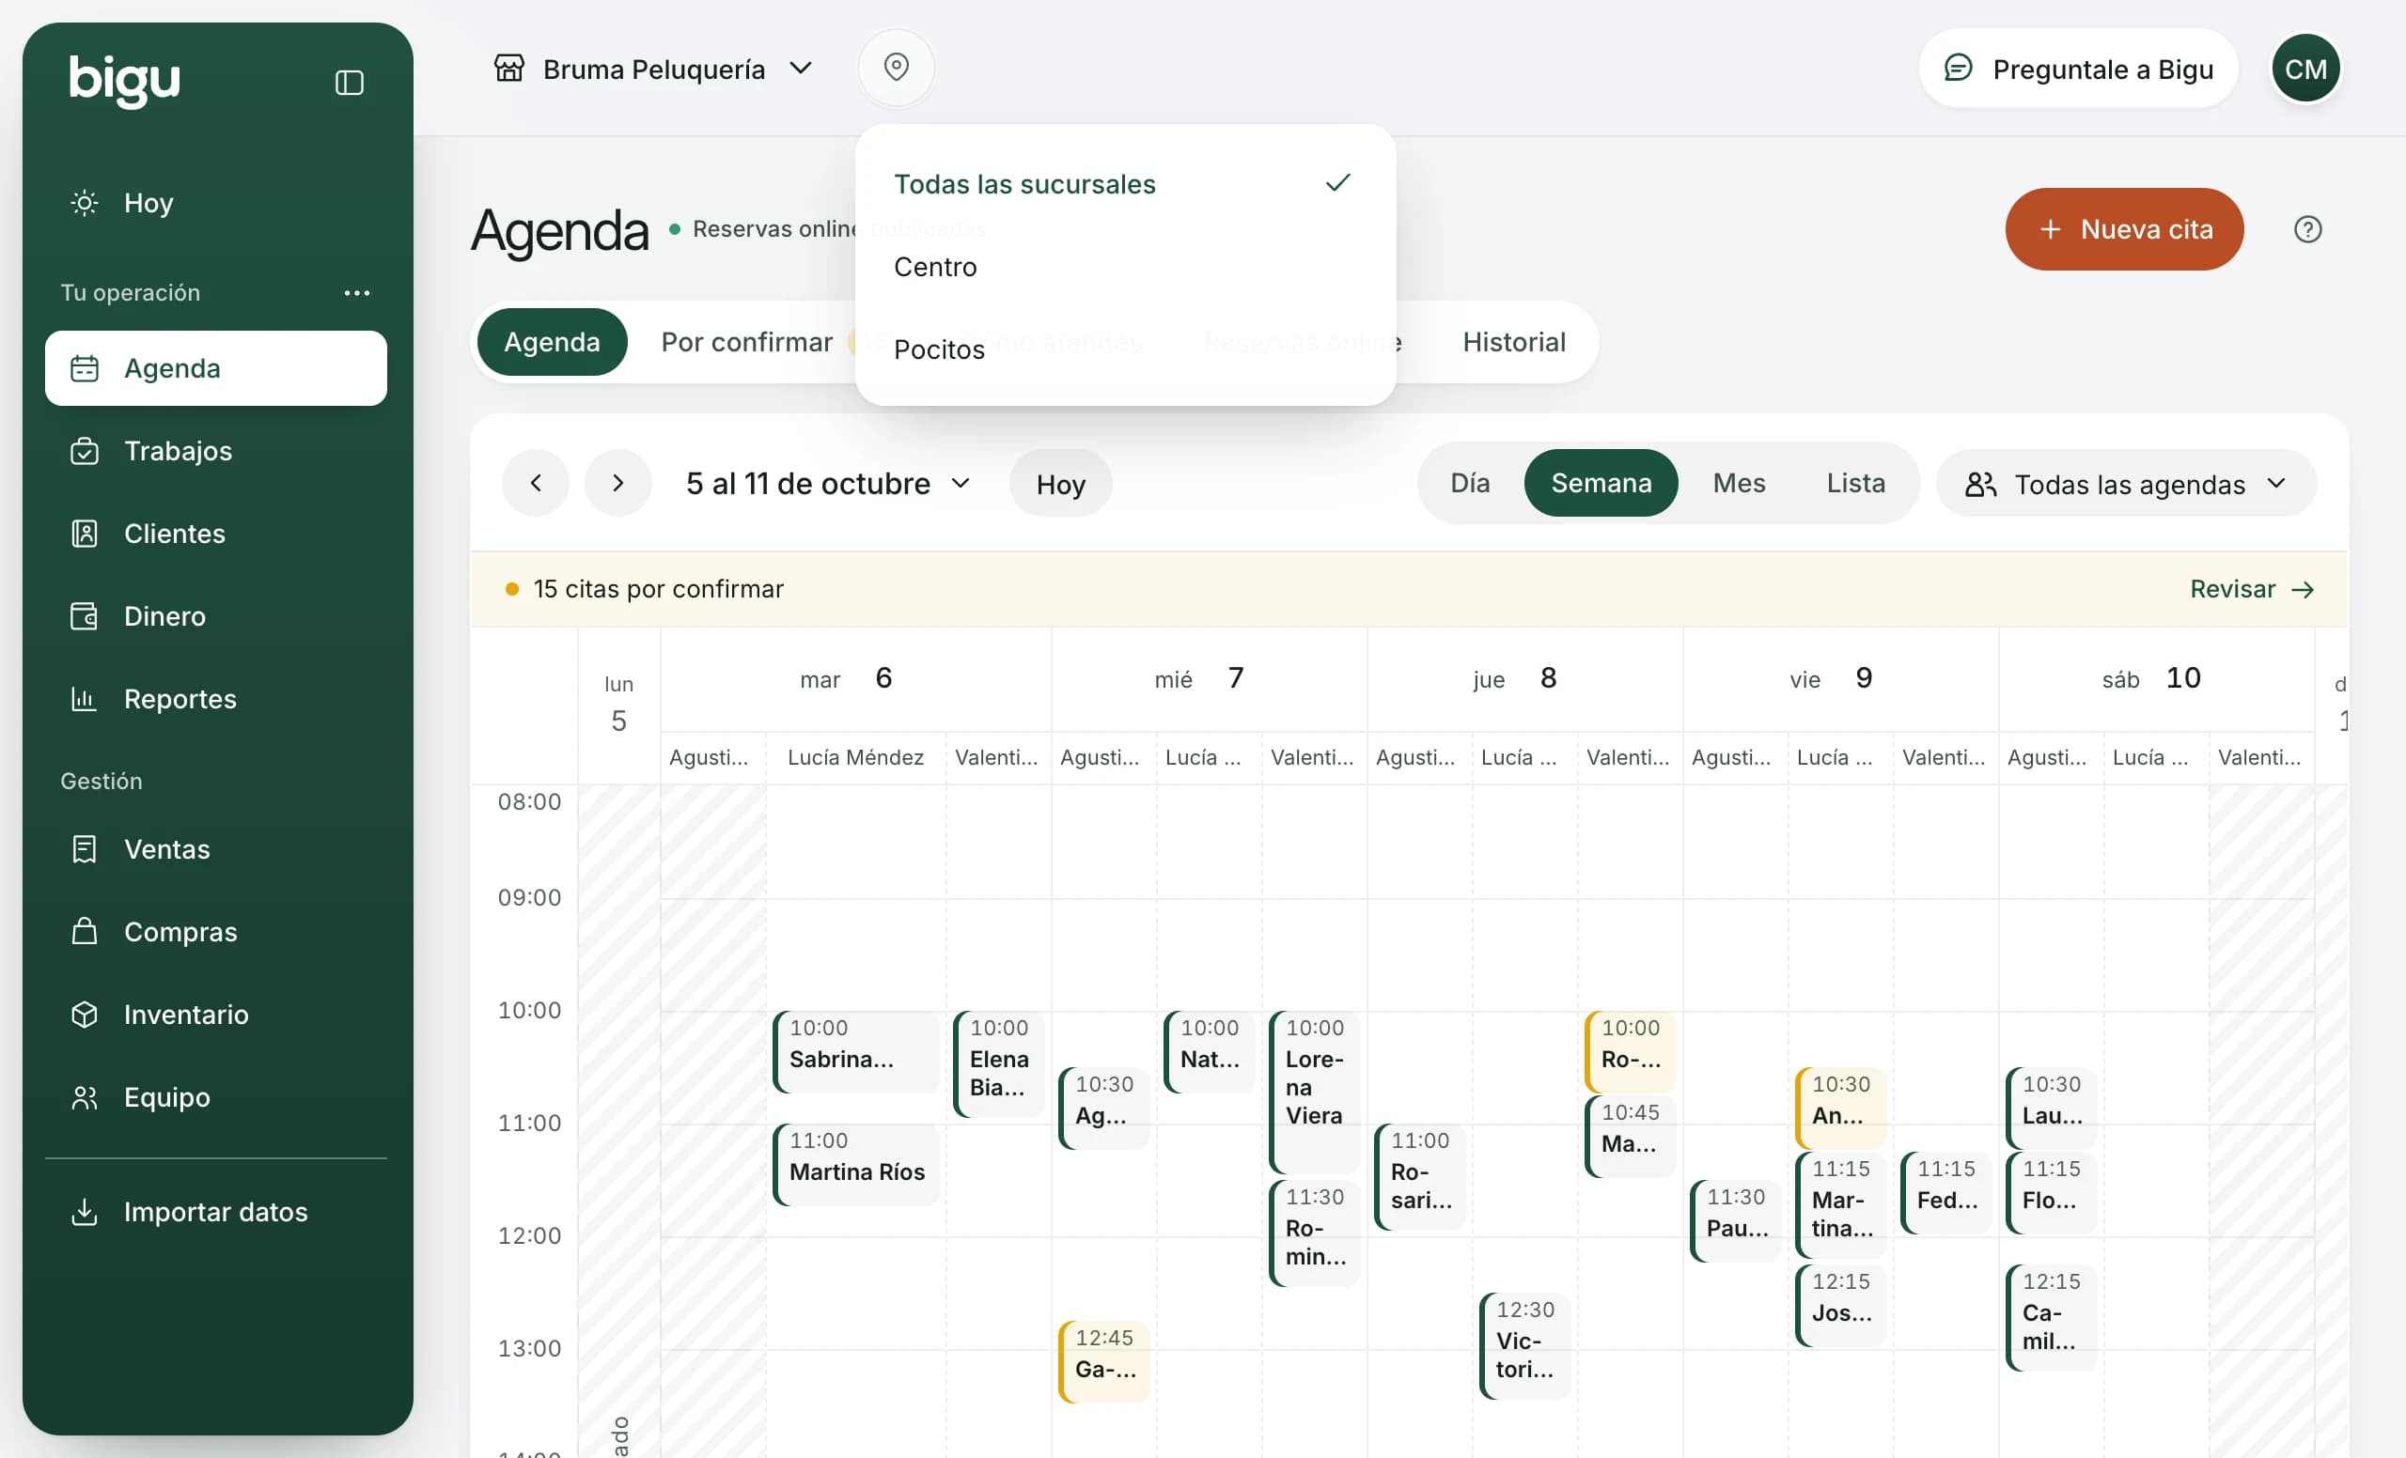Open the help question mark icon
Image resolution: width=2406 pixels, height=1458 pixels.
pyautogui.click(x=2306, y=229)
